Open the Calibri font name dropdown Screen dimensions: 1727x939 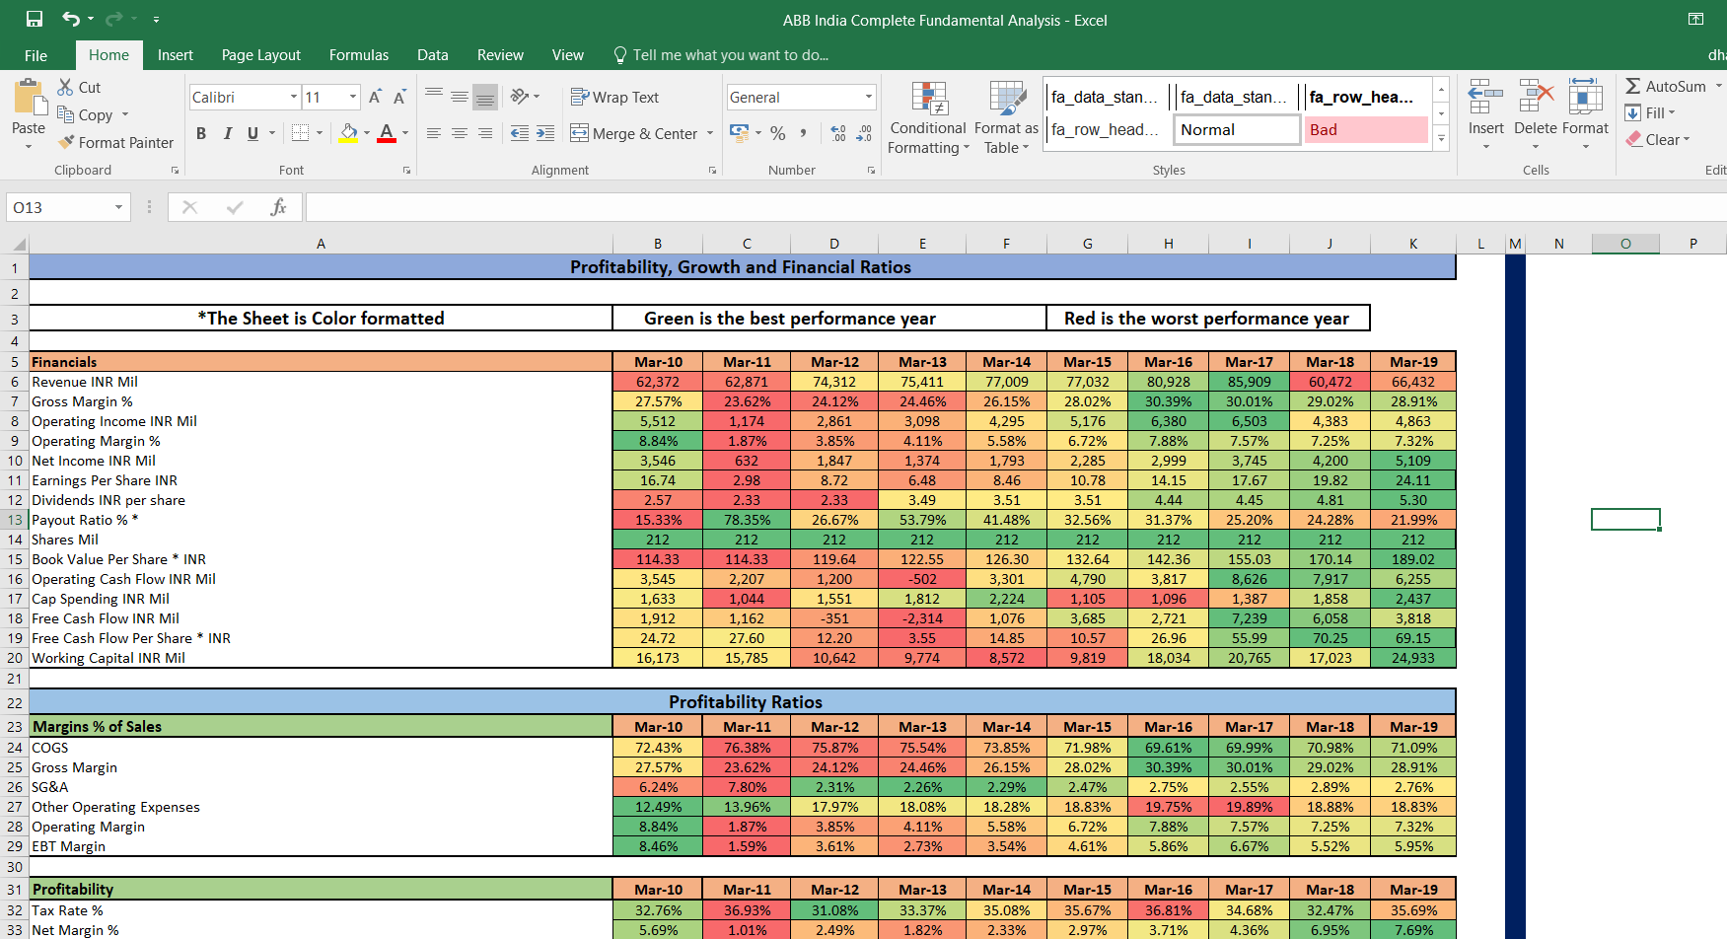294,97
